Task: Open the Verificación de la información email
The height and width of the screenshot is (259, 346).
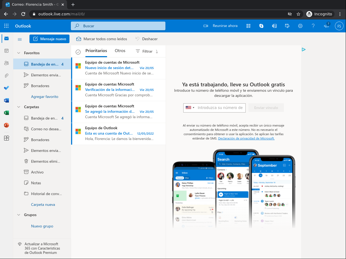Action: tap(119, 90)
